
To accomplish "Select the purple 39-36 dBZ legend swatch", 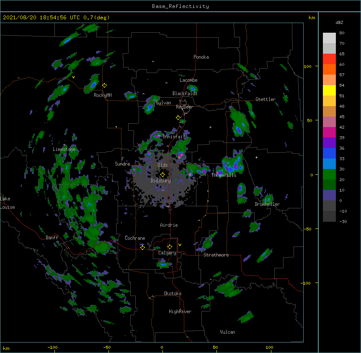I will coord(329,143).
